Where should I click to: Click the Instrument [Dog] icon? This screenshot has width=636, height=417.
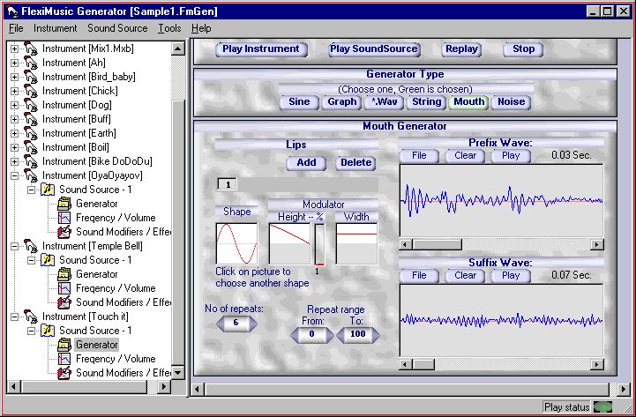31,106
